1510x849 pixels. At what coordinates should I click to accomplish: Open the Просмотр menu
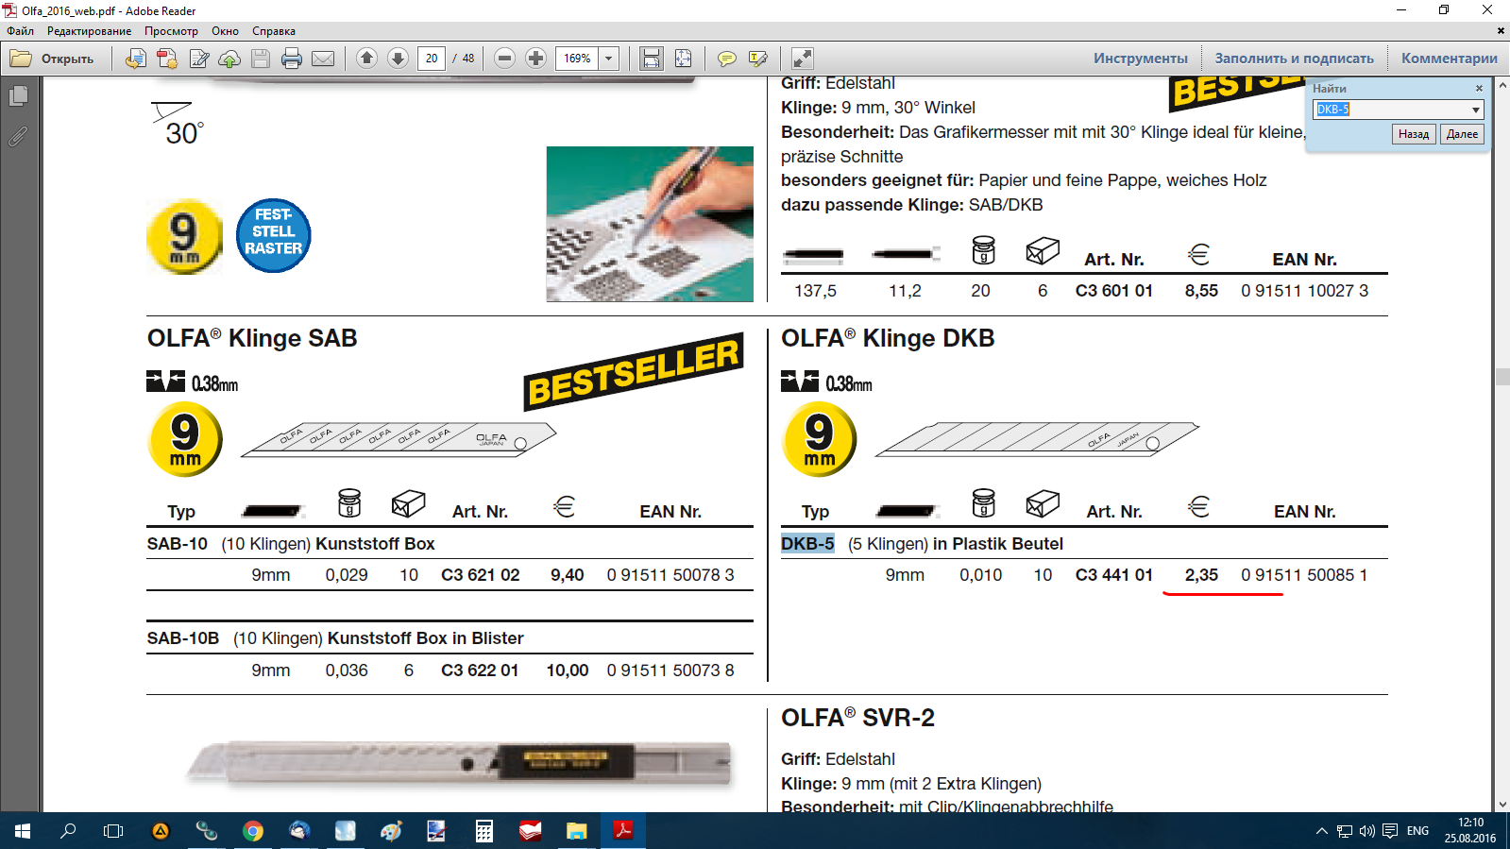(171, 31)
